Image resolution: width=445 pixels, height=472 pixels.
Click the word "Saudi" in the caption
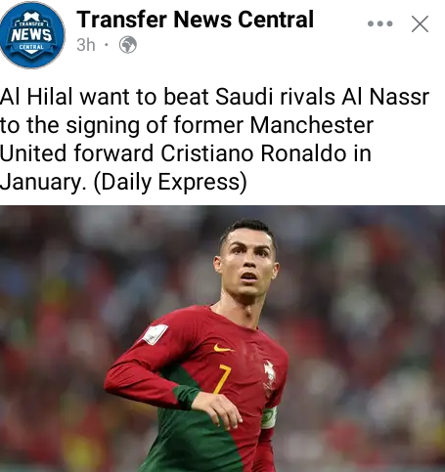coord(244,97)
